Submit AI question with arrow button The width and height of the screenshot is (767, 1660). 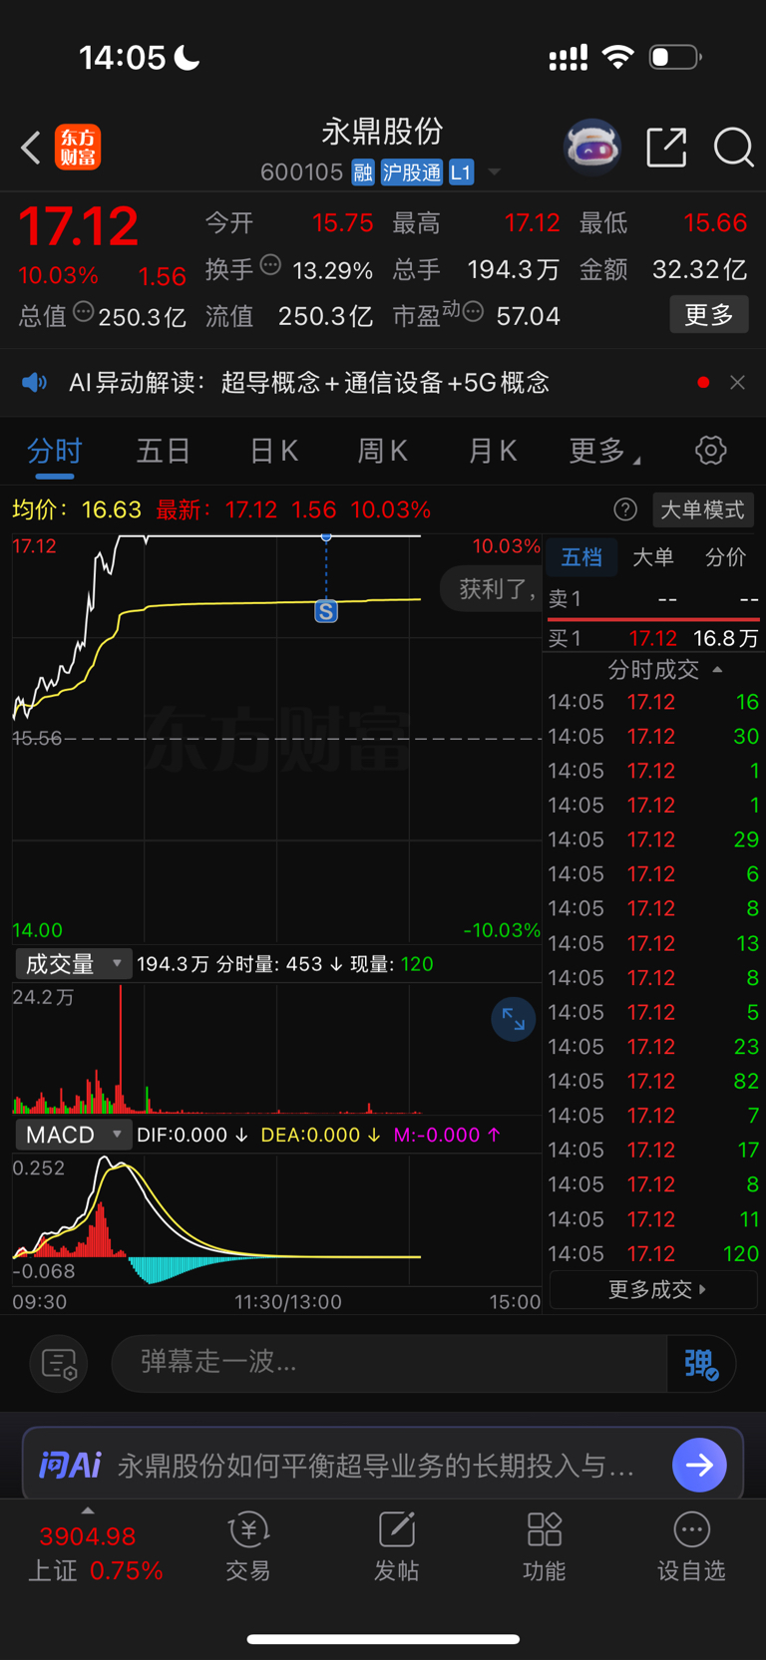point(699,1465)
